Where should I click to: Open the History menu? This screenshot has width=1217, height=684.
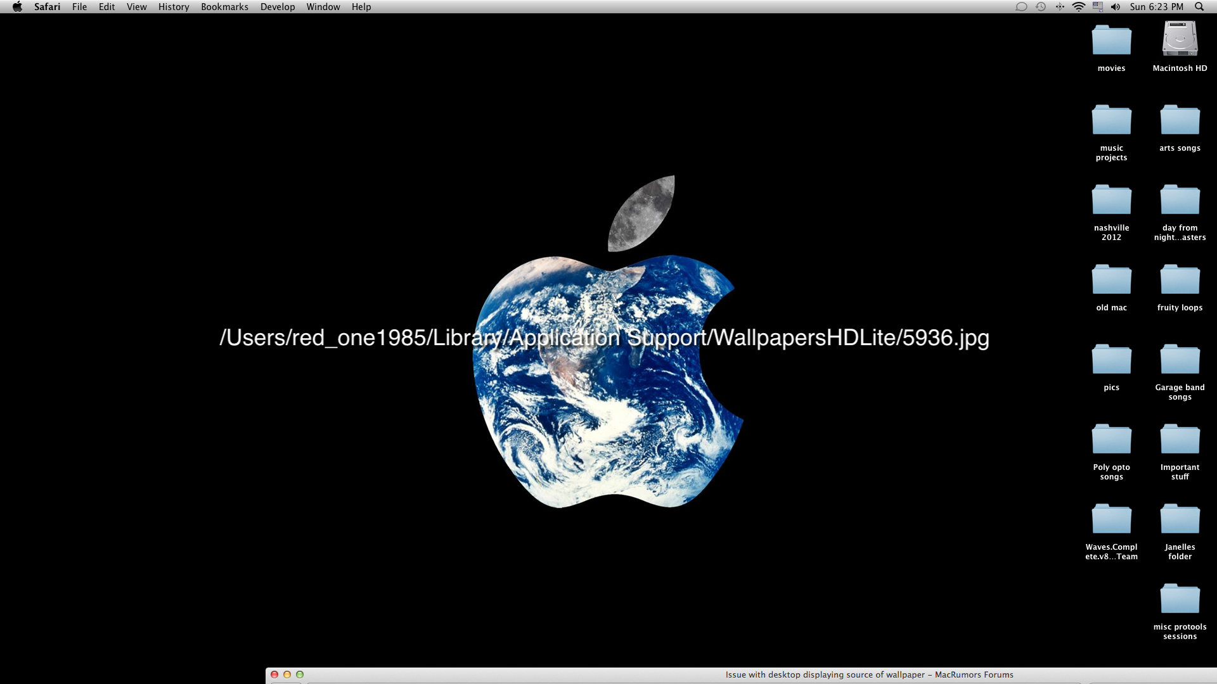[174, 7]
